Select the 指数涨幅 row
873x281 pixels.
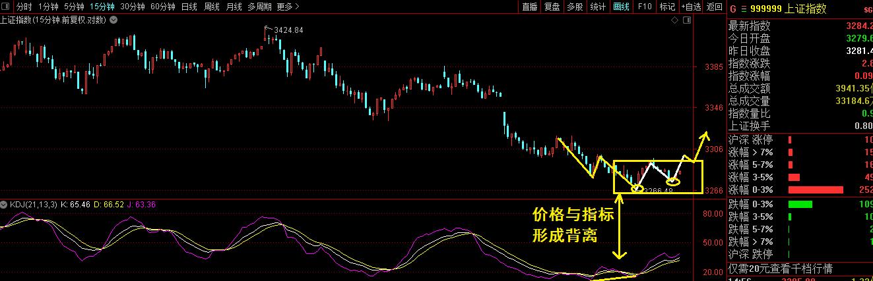[800, 76]
